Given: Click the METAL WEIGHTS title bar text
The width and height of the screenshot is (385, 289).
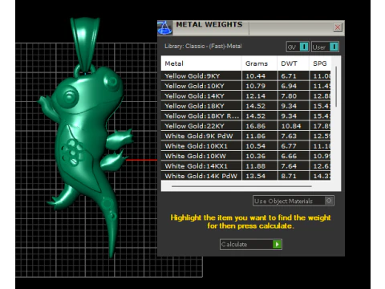Looking at the screenshot, I should click(x=209, y=25).
